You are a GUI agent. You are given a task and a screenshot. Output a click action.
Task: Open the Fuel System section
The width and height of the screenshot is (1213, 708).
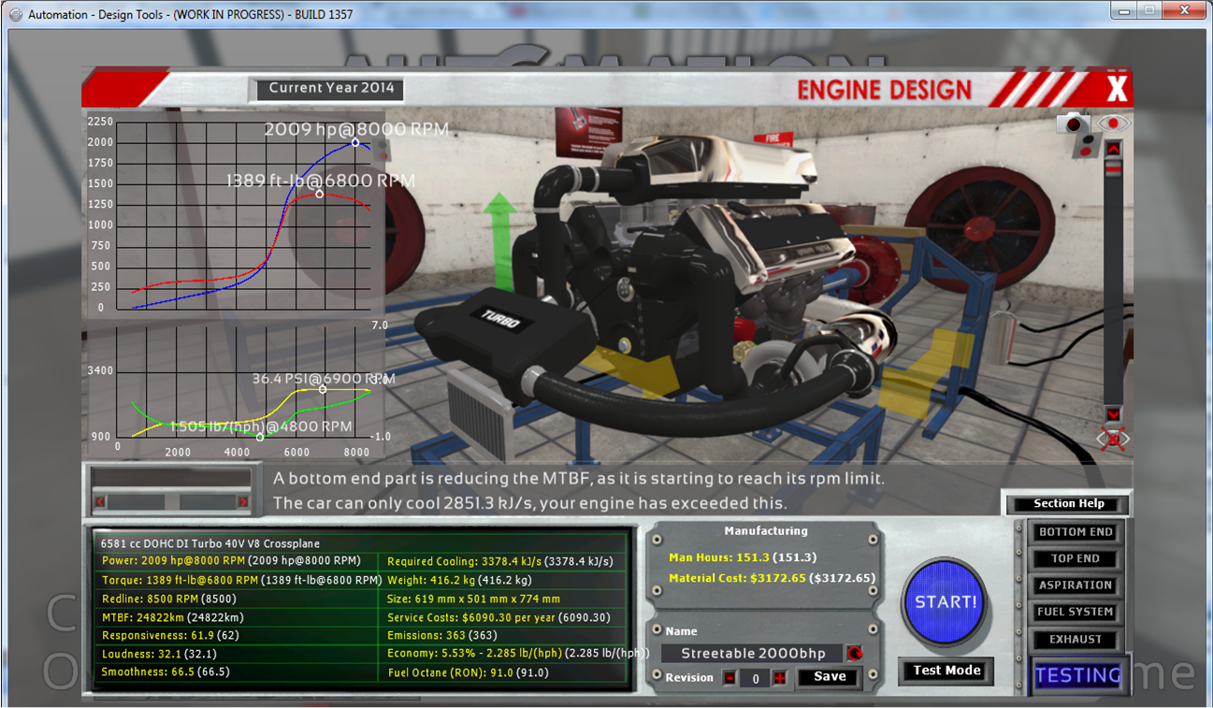(x=1076, y=612)
